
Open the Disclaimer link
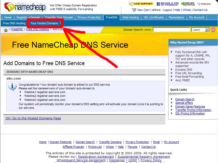pyautogui.click(x=117, y=160)
